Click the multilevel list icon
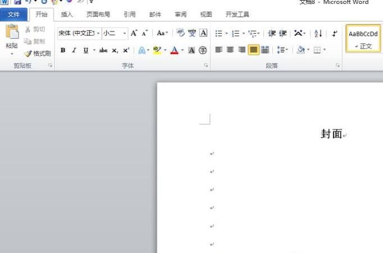Viewport: 383px width, 253px height. click(253, 34)
